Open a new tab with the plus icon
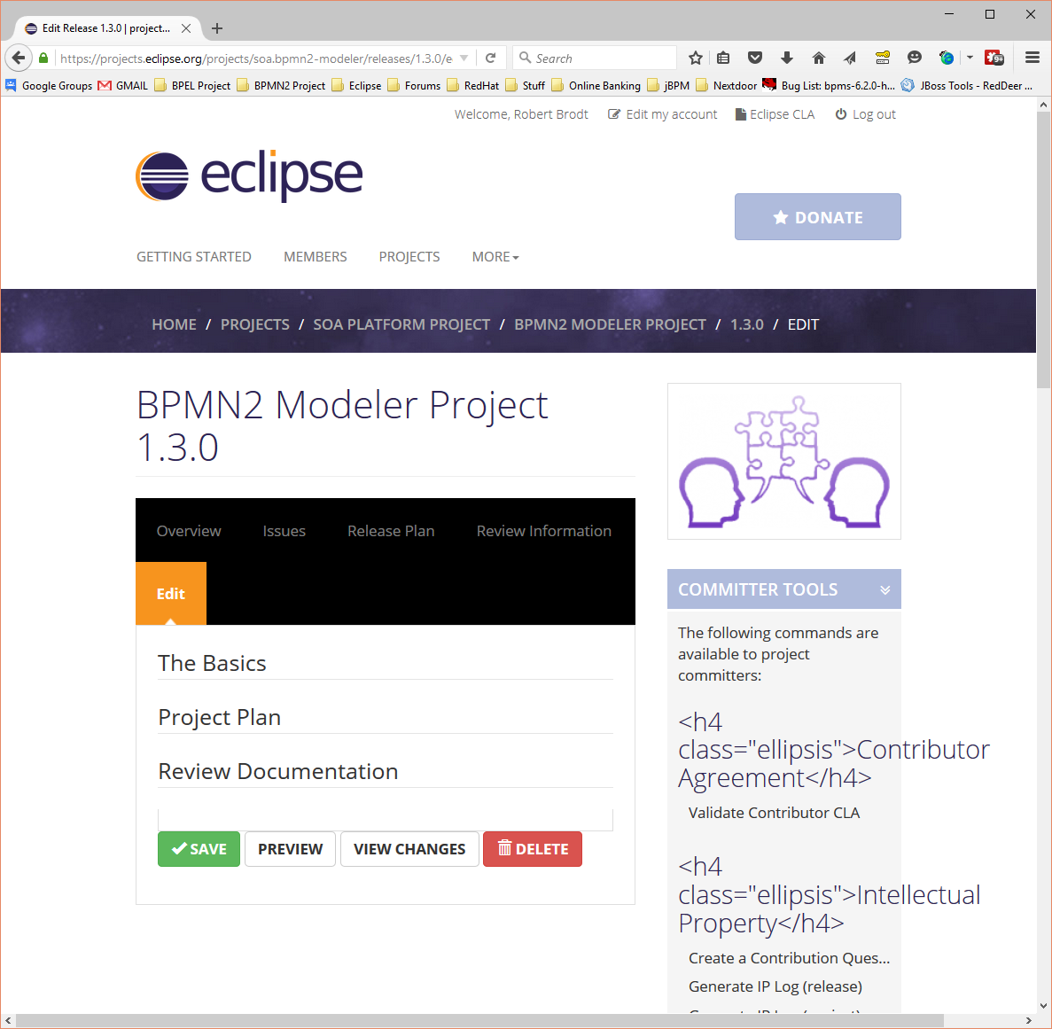1052x1029 pixels. tap(217, 28)
